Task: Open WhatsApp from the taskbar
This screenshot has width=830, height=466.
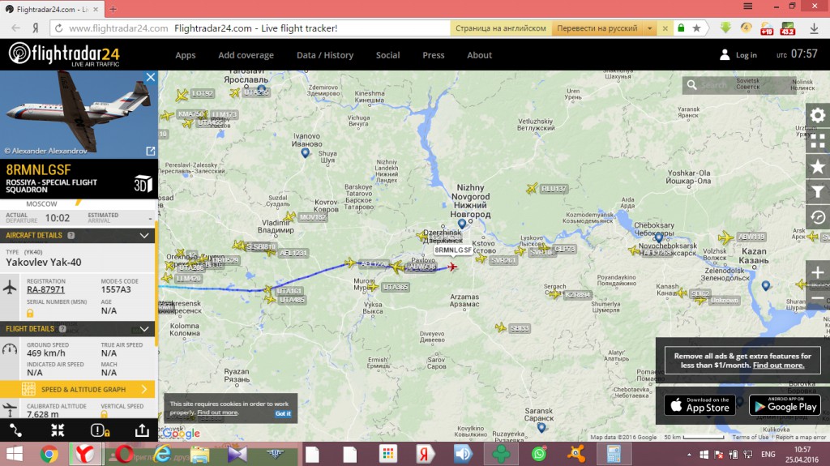Action: pyautogui.click(x=538, y=455)
